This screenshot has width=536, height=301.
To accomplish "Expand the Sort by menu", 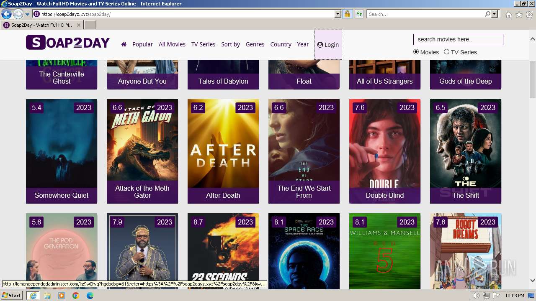I will 230,44.
